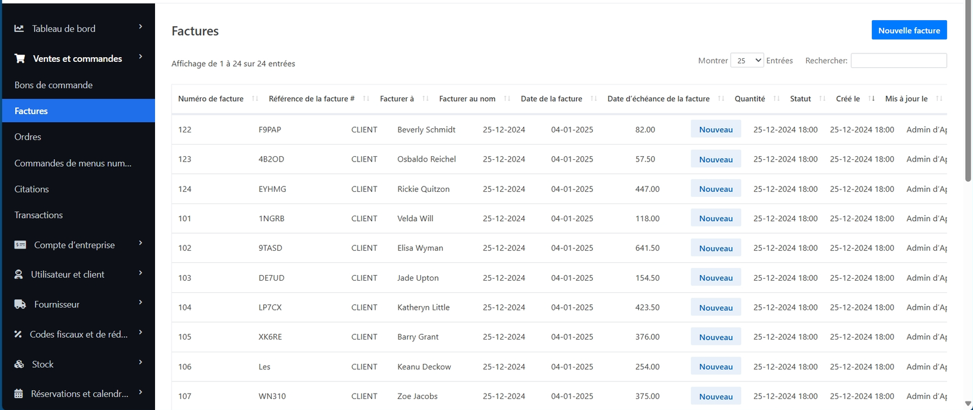This screenshot has width=973, height=410.
Task: Click the shopping cart icon for Ventes et commandes
Action: [20, 58]
